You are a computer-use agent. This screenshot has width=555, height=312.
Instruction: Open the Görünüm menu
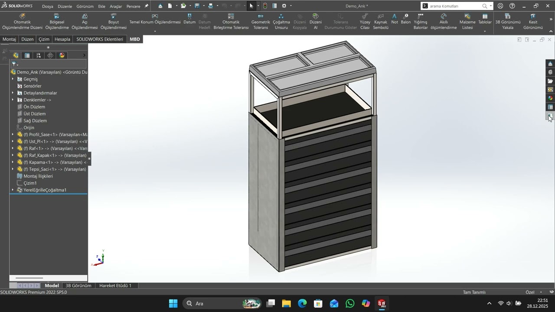click(x=85, y=6)
